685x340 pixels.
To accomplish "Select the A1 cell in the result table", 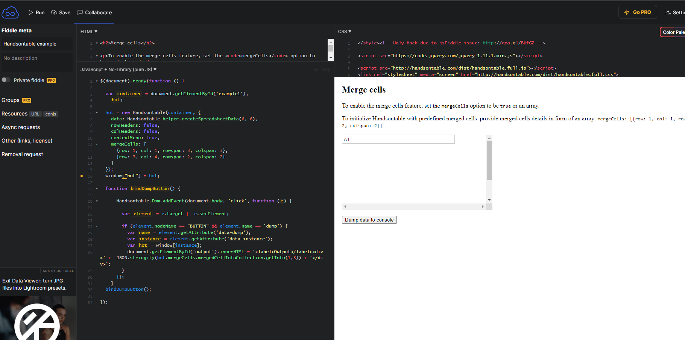I will tap(398, 139).
